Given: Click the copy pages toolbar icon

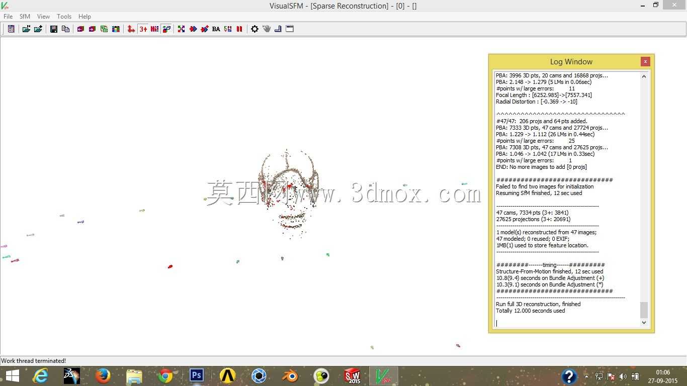Looking at the screenshot, I should pyautogui.click(x=65, y=29).
